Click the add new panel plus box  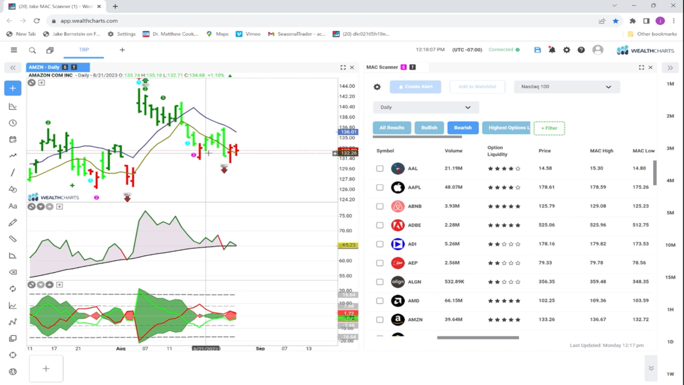tap(46, 369)
